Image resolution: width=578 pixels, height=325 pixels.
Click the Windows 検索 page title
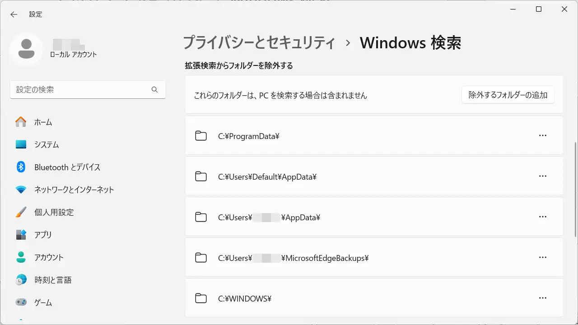[x=410, y=43]
